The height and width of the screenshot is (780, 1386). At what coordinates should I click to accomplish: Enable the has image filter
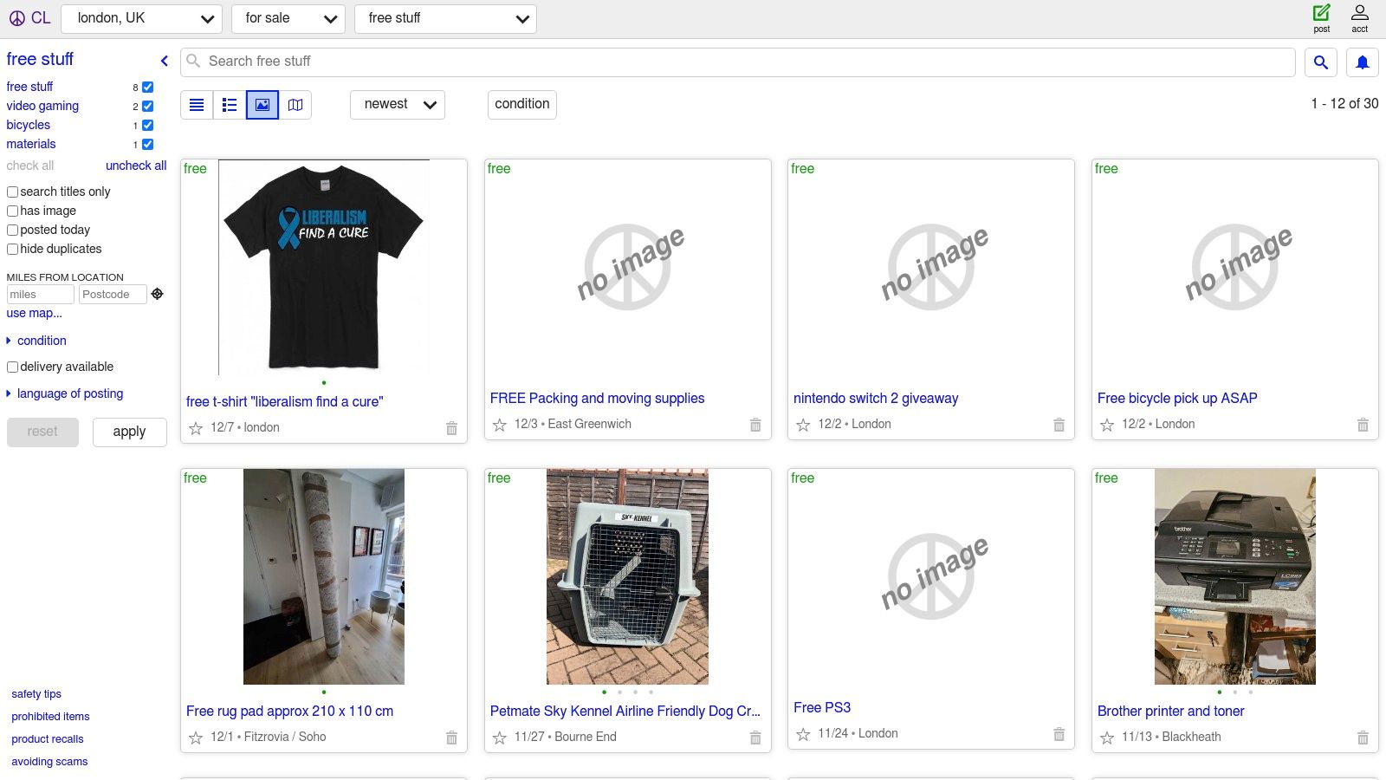tap(12, 211)
